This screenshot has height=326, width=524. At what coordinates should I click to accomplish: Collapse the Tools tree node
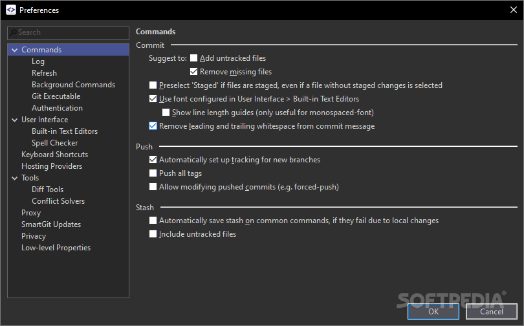[x=14, y=178]
